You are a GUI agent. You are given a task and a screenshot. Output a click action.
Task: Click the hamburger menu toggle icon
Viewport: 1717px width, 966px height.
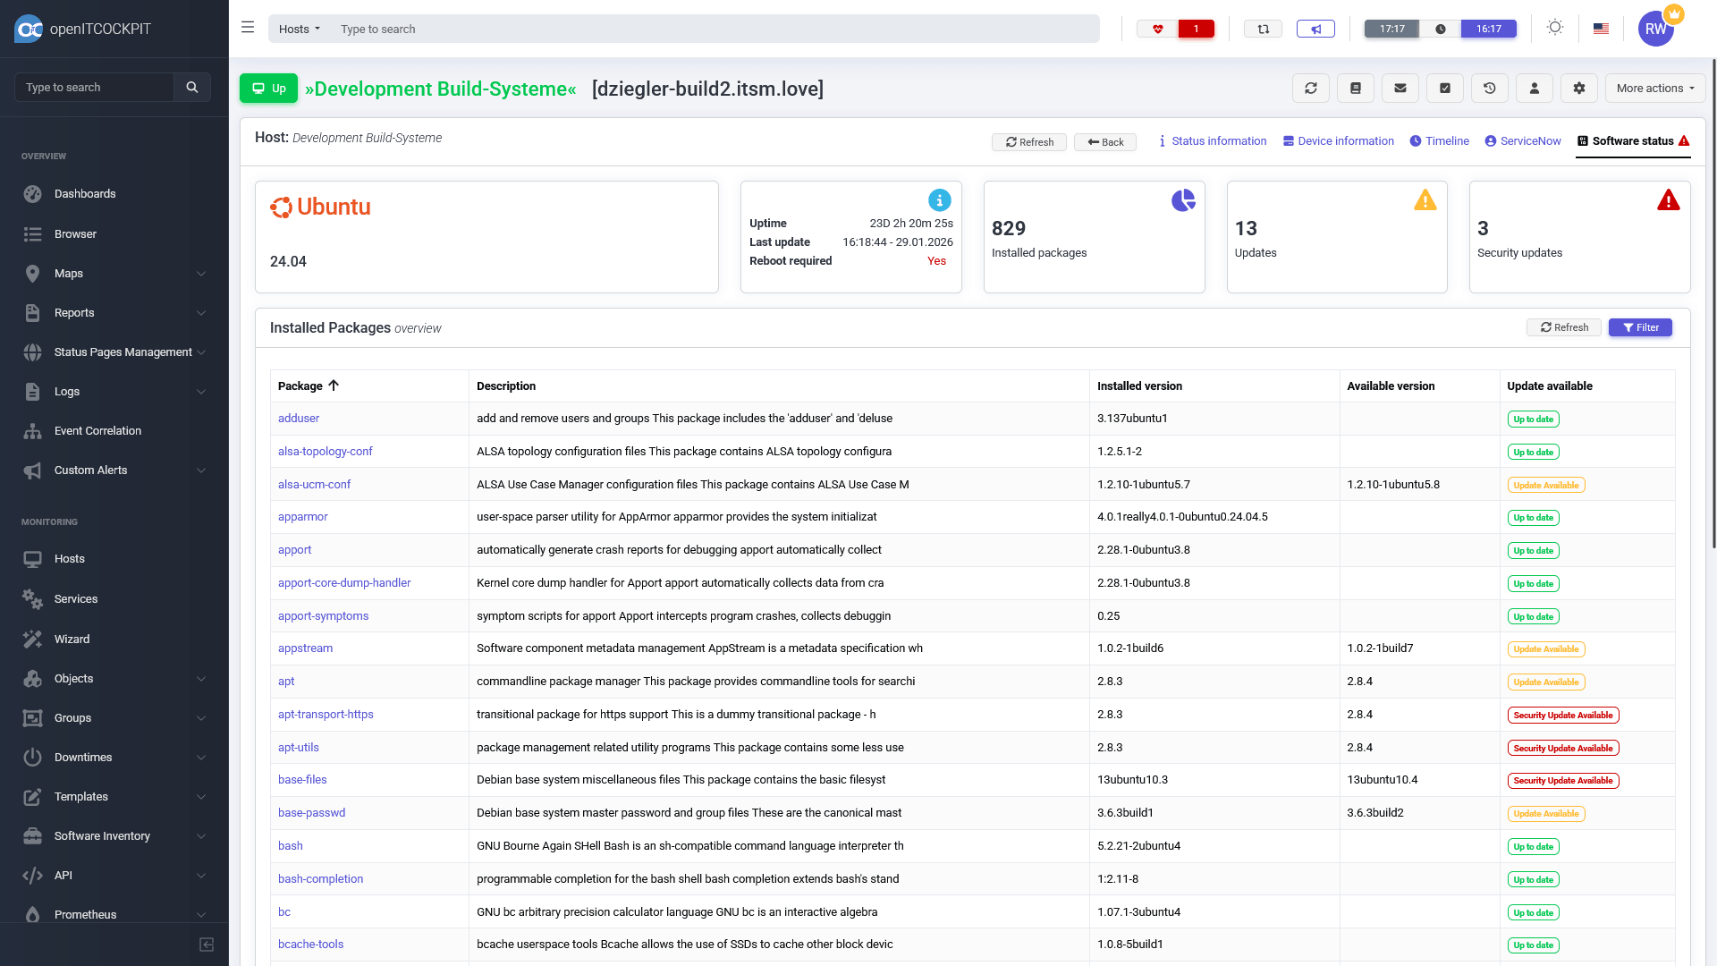pyautogui.click(x=248, y=28)
